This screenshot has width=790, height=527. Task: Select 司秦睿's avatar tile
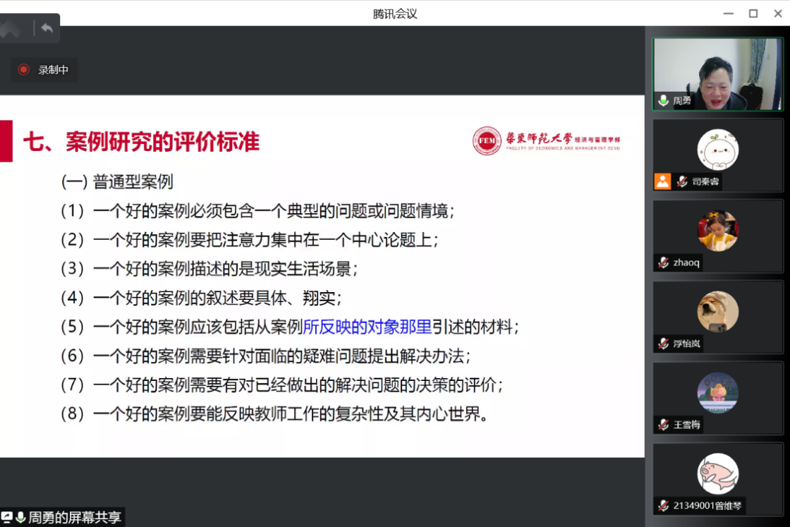(x=717, y=149)
